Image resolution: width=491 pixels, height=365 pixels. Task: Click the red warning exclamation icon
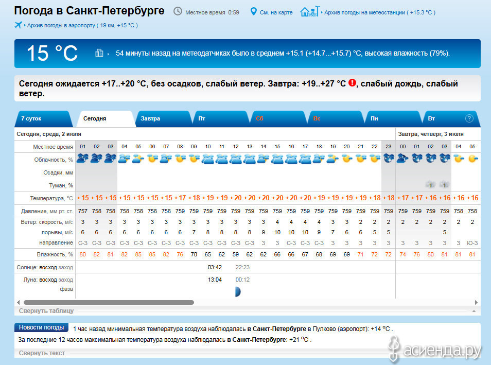pyautogui.click(x=352, y=83)
